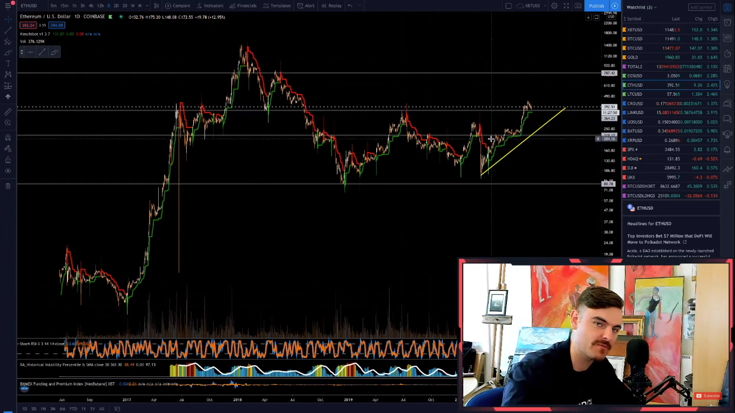Open chart settings gear
735x413 pixels.
[554, 6]
